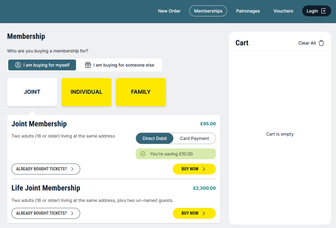Go to the Patronages page
The width and height of the screenshot is (336, 228).
(x=248, y=11)
